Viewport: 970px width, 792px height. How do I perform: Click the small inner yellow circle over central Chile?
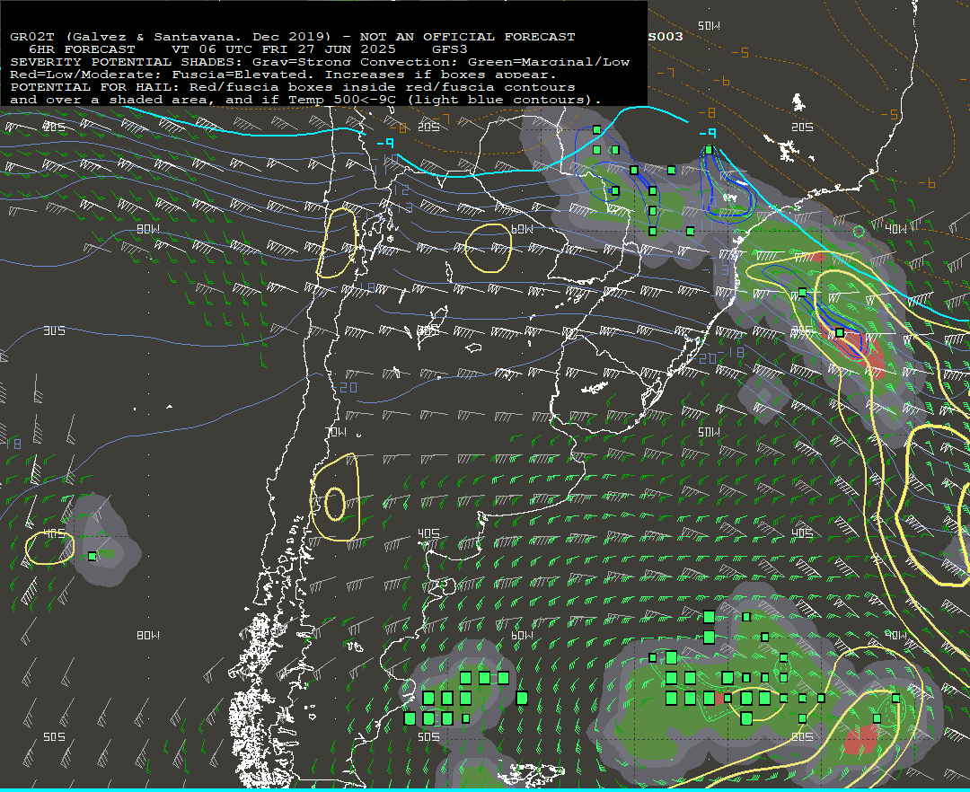tap(335, 505)
